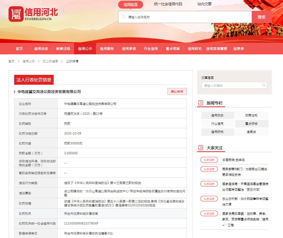Screen dimensions: 283x238
Task: Click the 大家关注 section icon
Action: [200, 148]
